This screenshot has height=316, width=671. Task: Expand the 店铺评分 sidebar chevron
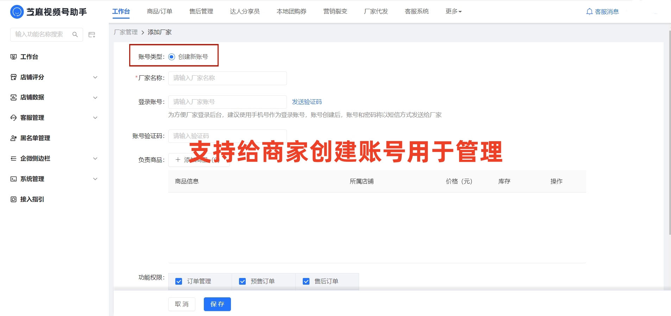pos(95,77)
